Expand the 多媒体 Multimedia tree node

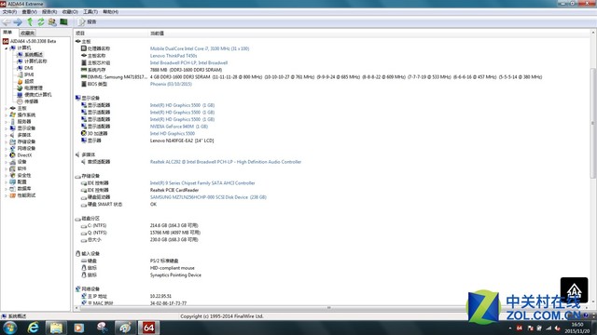coord(7,135)
